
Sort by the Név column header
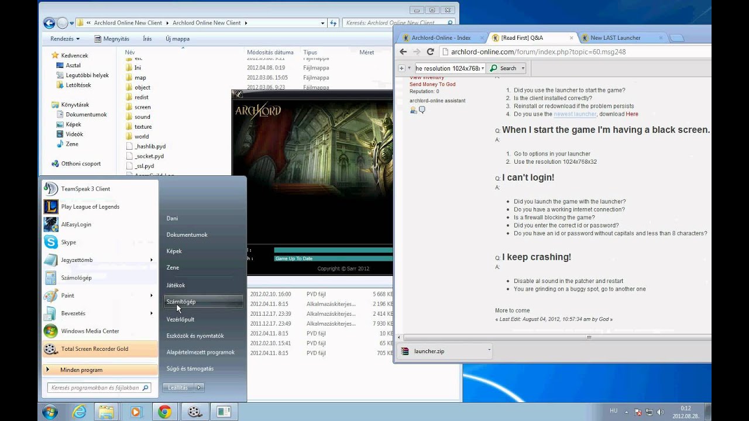point(130,53)
